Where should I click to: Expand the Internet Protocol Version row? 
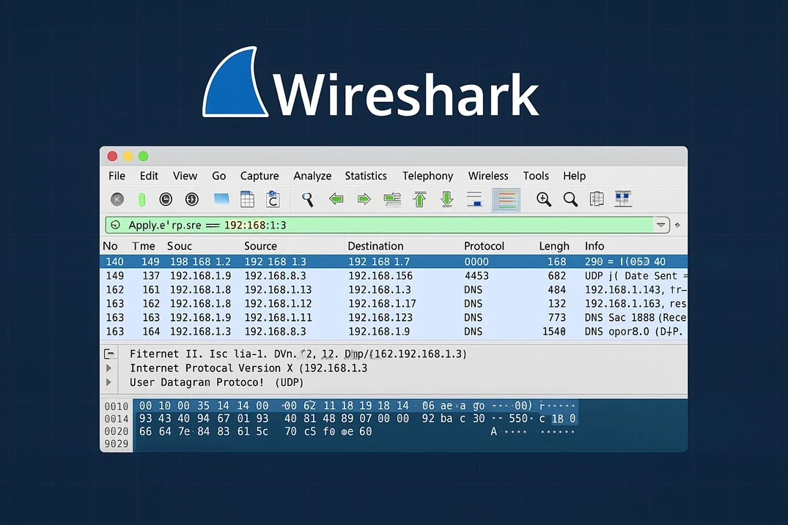point(108,368)
